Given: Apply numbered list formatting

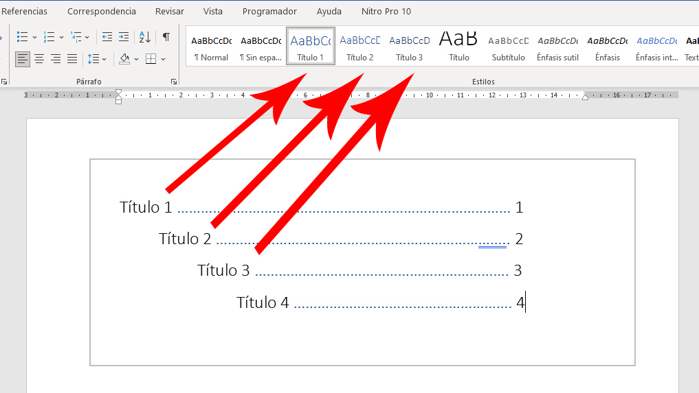Looking at the screenshot, I should click(x=49, y=37).
